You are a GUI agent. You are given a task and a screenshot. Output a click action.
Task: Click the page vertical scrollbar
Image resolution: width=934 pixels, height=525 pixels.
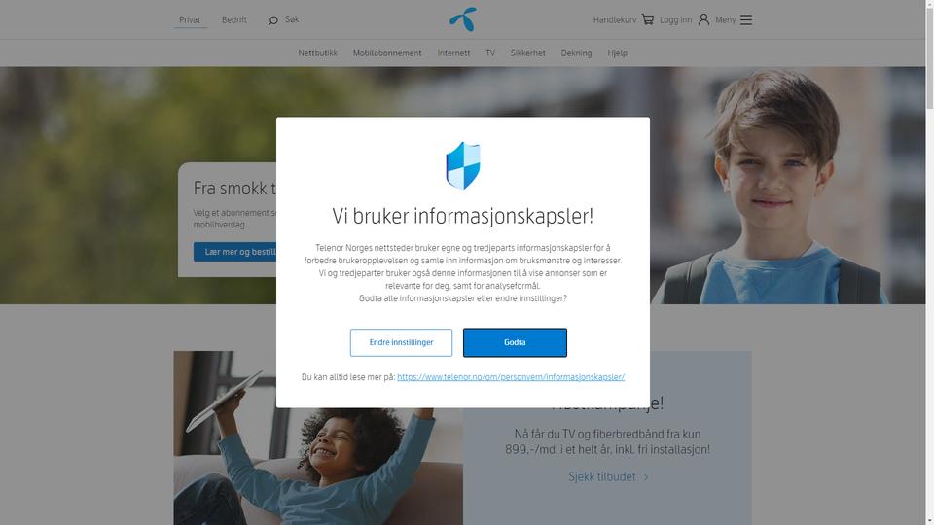point(929,262)
